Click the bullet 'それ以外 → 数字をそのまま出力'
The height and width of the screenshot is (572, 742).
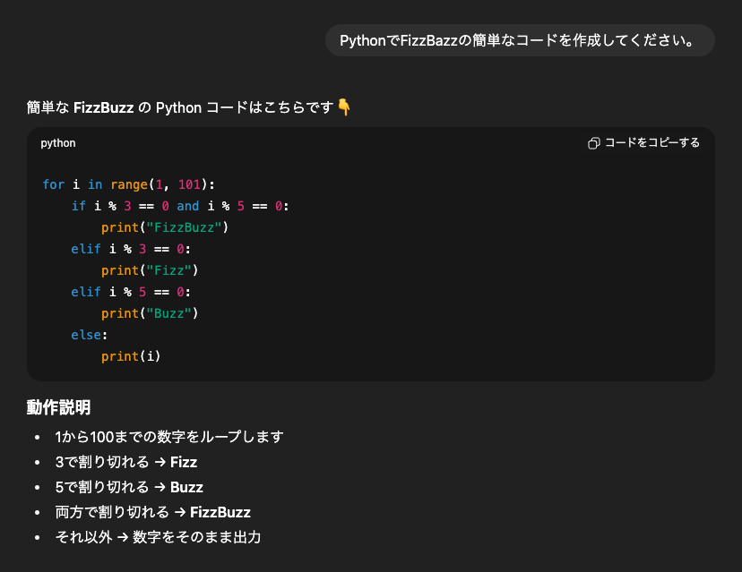[x=158, y=537]
